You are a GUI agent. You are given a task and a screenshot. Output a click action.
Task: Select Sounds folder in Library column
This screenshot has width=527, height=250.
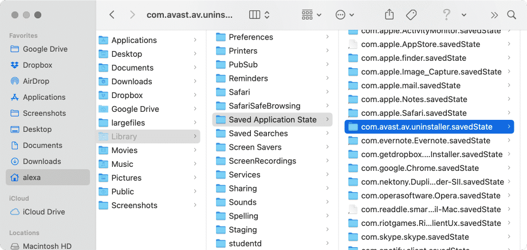(272, 202)
